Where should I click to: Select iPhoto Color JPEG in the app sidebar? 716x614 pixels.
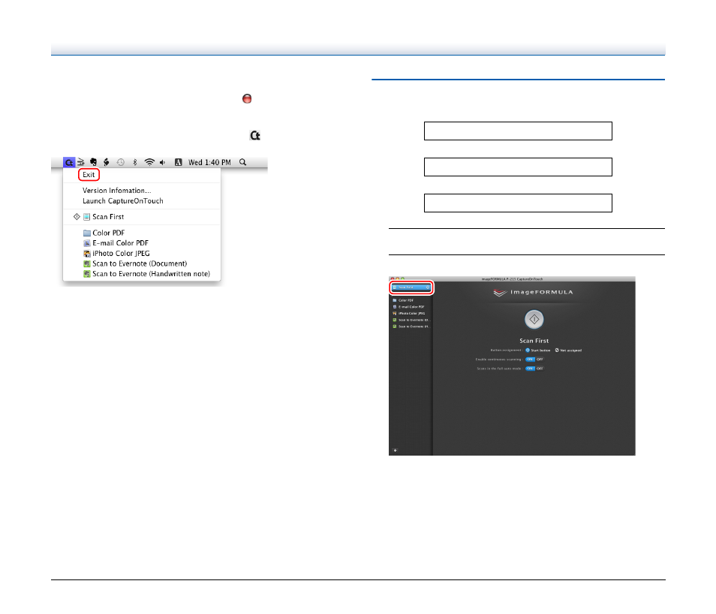(x=409, y=314)
